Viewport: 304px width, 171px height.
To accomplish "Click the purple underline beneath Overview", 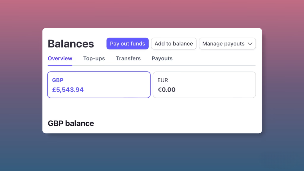I will tap(60, 65).
